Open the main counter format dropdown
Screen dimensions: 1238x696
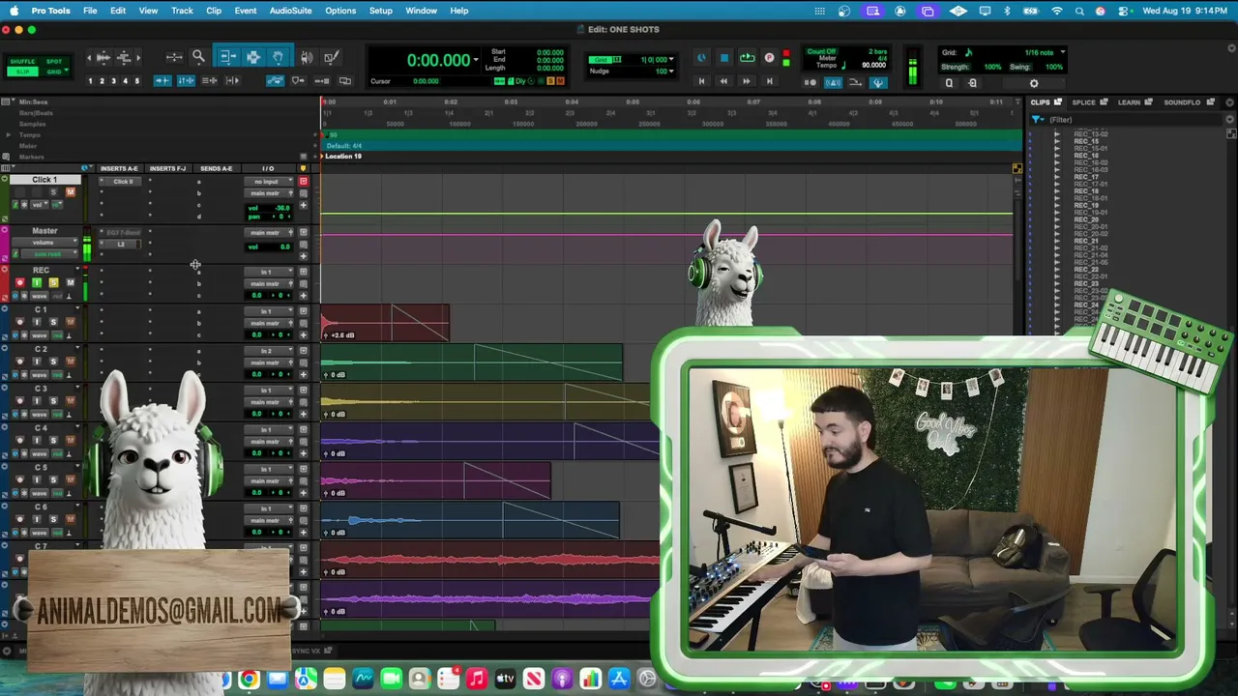pos(475,60)
